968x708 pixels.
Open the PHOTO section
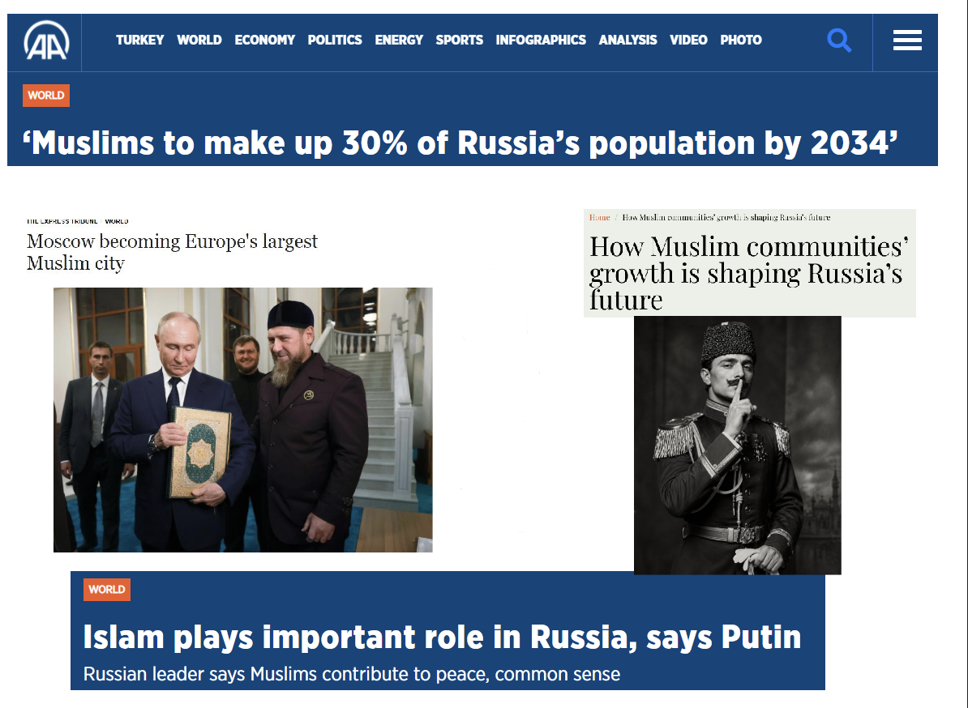tap(741, 40)
